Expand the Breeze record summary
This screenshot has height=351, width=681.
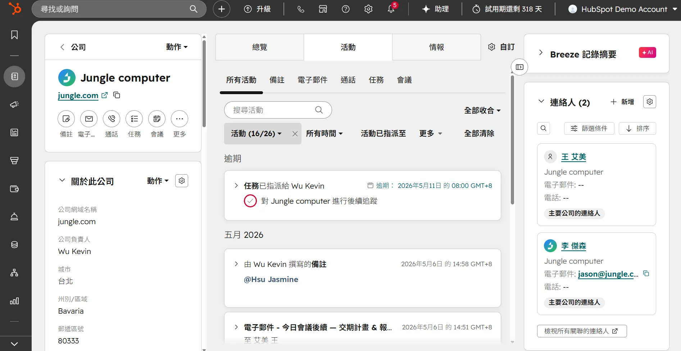click(541, 53)
